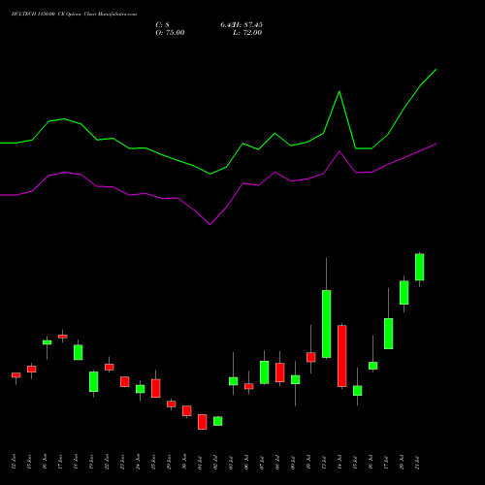The image size is (485, 485).
Task: Click the 14 Jul date label on axis
Action: pos(339,463)
